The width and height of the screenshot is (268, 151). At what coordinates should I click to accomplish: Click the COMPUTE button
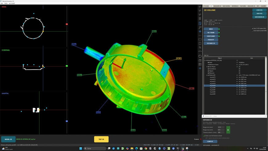coord(210,141)
